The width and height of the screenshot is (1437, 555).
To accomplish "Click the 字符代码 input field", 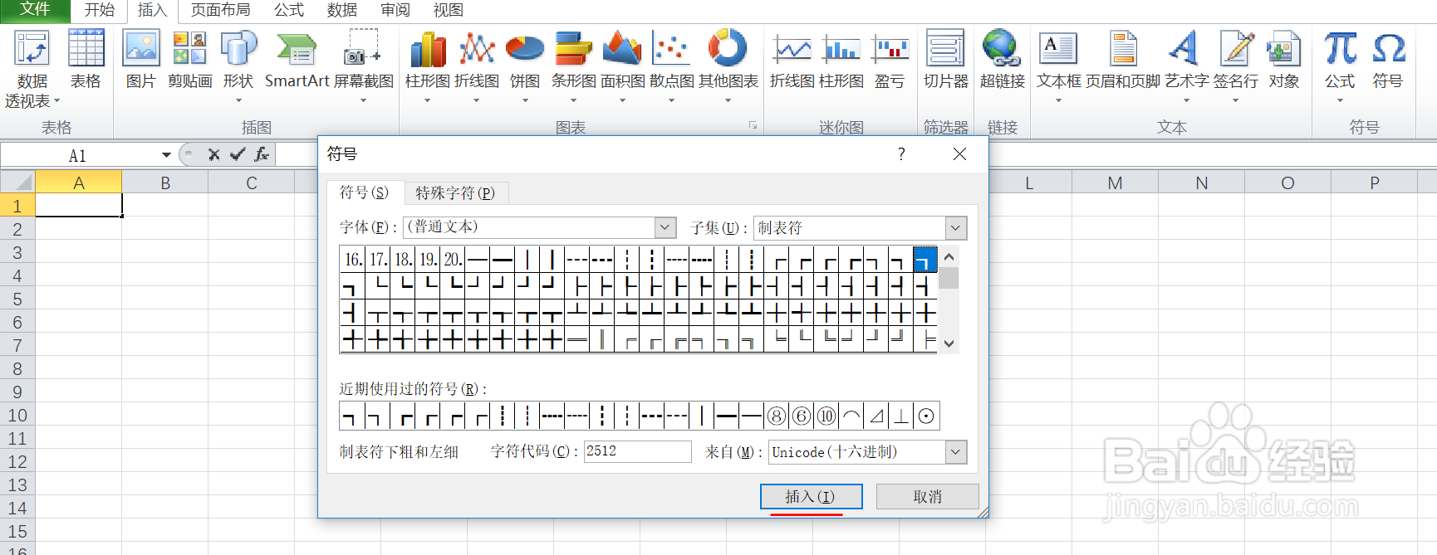I will coord(637,451).
